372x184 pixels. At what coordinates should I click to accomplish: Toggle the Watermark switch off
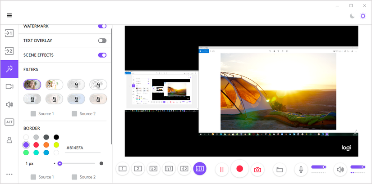click(102, 26)
